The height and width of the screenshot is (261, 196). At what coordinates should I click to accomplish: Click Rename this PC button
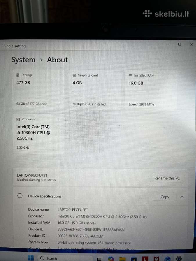(167, 178)
